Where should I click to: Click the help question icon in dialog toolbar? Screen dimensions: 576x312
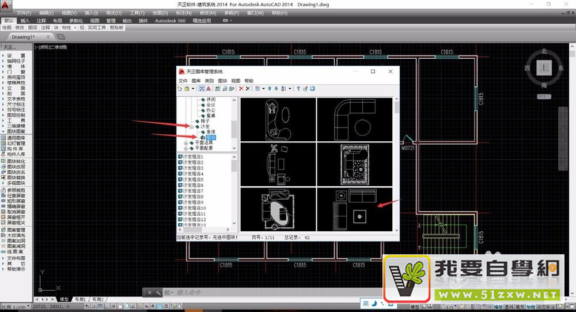point(298,89)
